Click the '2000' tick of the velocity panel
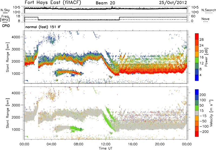Viewport: 216px width, 150px height. [x=16, y=117]
